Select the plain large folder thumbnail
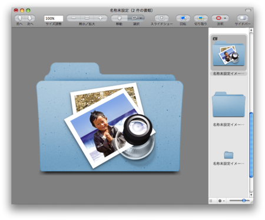265x220 pixels. coord(228,105)
